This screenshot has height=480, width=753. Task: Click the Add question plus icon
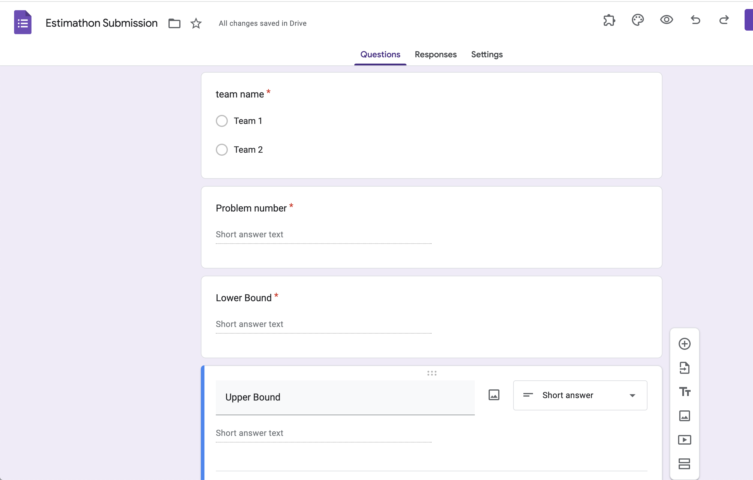(x=685, y=344)
